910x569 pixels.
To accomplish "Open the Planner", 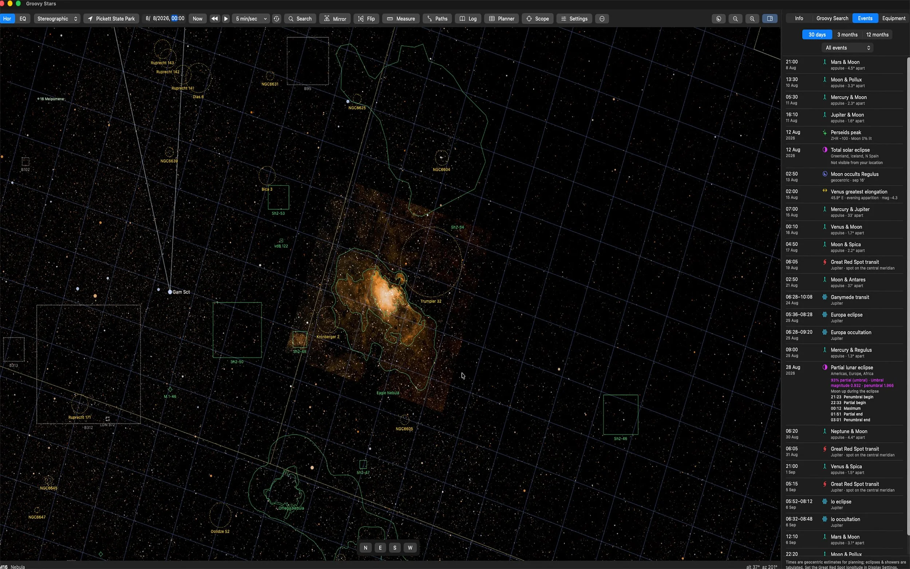I will tap(502, 19).
